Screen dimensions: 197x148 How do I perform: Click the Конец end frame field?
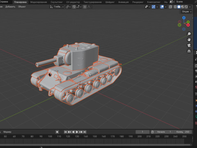coord(183,132)
